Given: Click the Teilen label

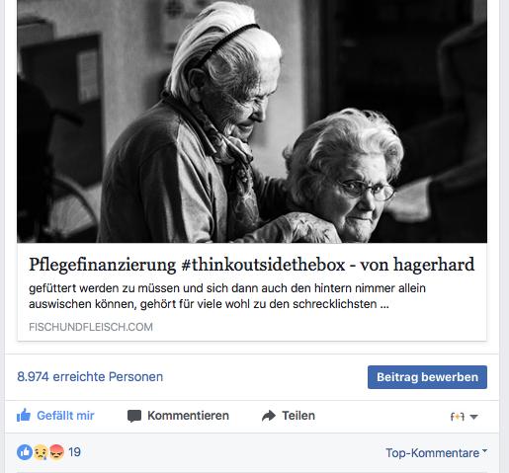Looking at the screenshot, I should (298, 416).
